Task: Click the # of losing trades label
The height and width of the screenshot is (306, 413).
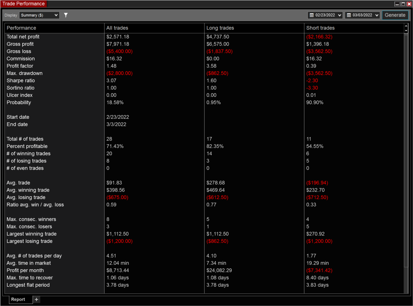Action: 26,161
